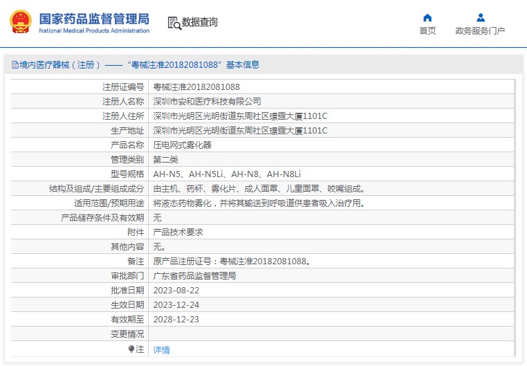Screen dimensions: 527x366
Task: Click effective date 2023-12-24
Action: click(176, 305)
